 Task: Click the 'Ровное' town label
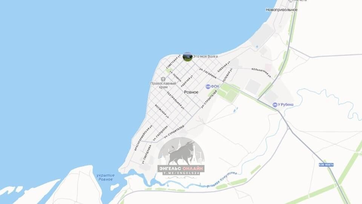click(x=191, y=92)
